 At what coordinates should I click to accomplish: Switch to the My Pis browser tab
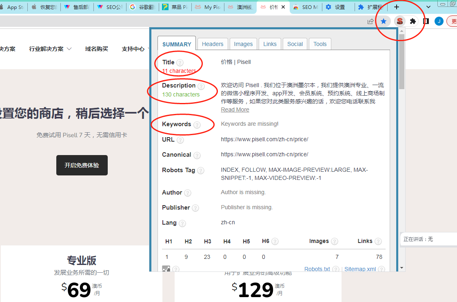pos(209,7)
